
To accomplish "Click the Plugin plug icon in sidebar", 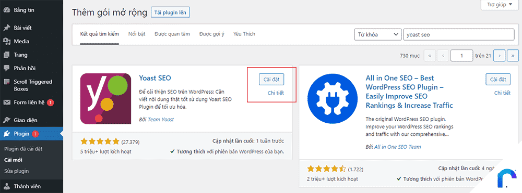I will pos(6,134).
